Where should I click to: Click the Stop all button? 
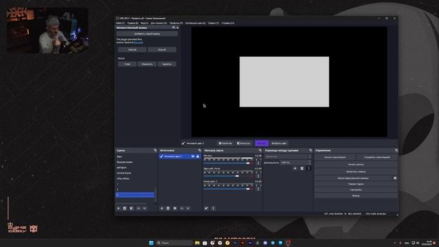162,49
